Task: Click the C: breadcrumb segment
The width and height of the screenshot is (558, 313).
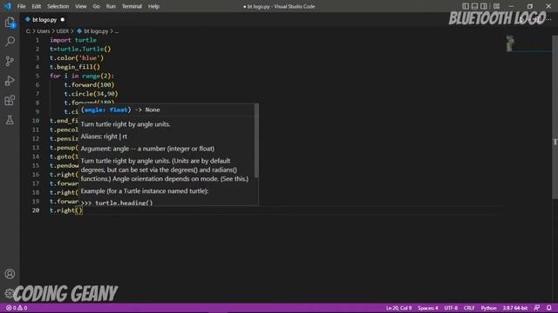Action: (x=28, y=31)
